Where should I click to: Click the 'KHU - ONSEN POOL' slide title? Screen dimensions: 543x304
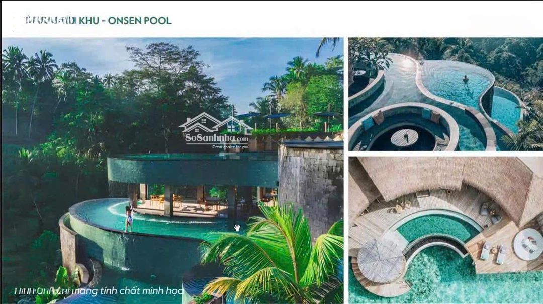point(125,21)
